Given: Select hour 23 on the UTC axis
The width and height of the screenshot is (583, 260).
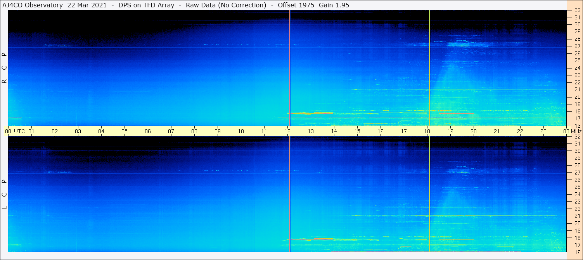Looking at the screenshot, I should click(543, 131).
